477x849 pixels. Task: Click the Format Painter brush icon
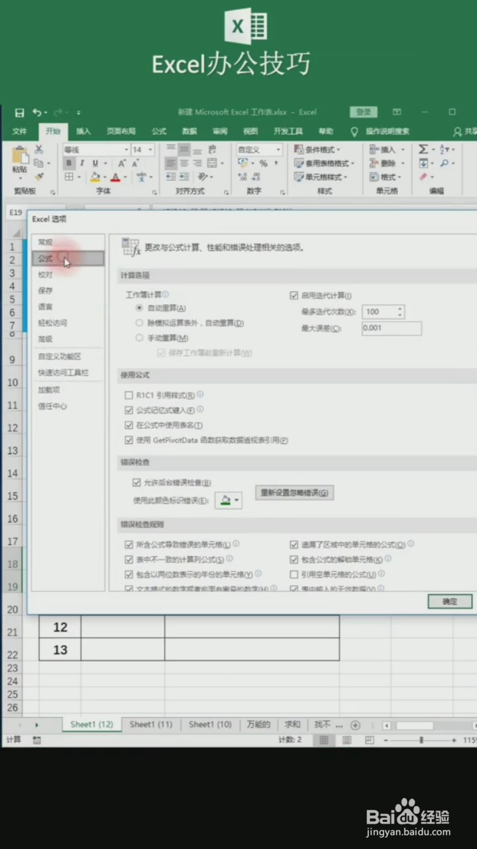pos(38,177)
